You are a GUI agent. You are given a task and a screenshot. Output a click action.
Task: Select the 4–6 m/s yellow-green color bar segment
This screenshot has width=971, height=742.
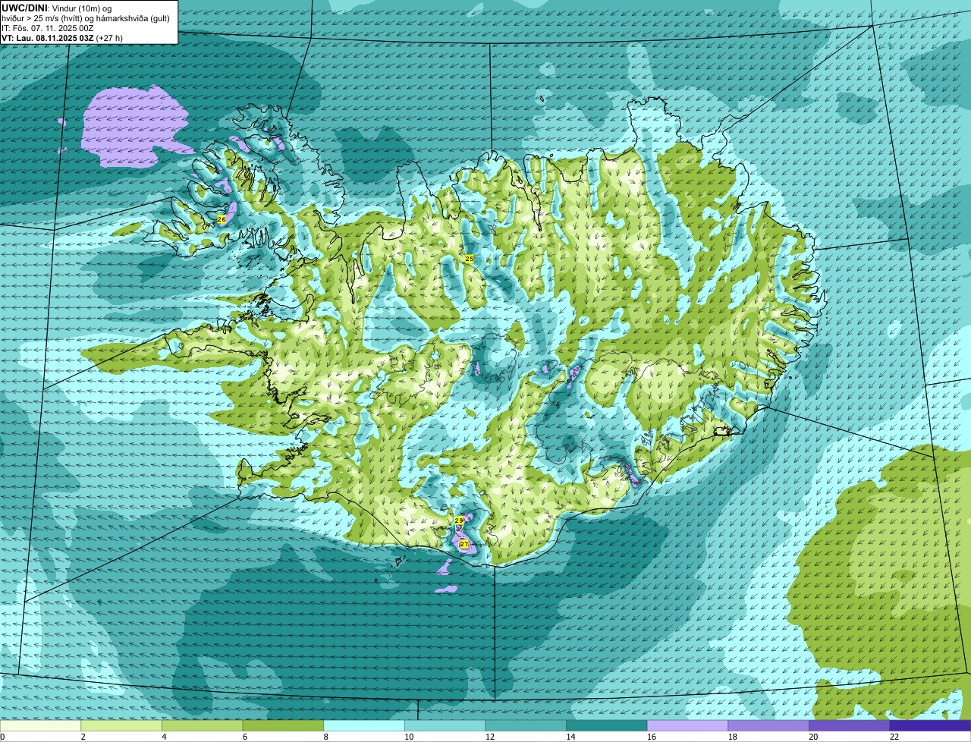pos(203,725)
